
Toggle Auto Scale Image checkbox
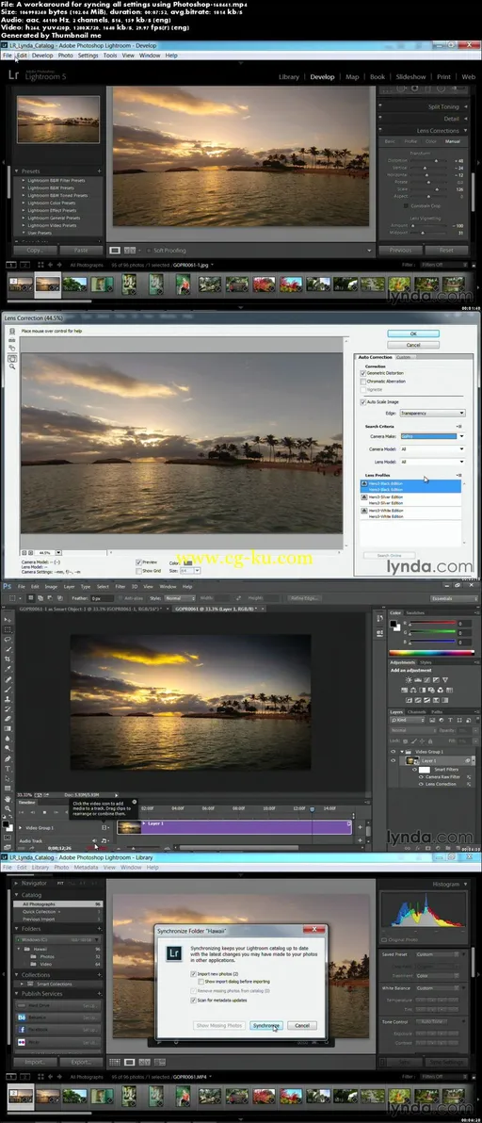pyautogui.click(x=364, y=401)
